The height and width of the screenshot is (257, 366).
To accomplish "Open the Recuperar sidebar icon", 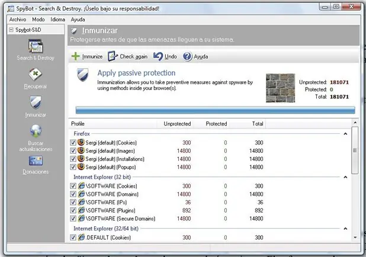I will (x=36, y=75).
